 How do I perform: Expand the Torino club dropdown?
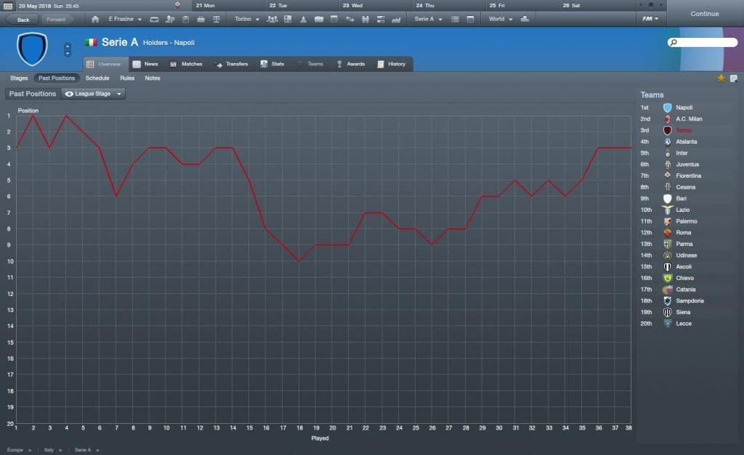(x=247, y=20)
